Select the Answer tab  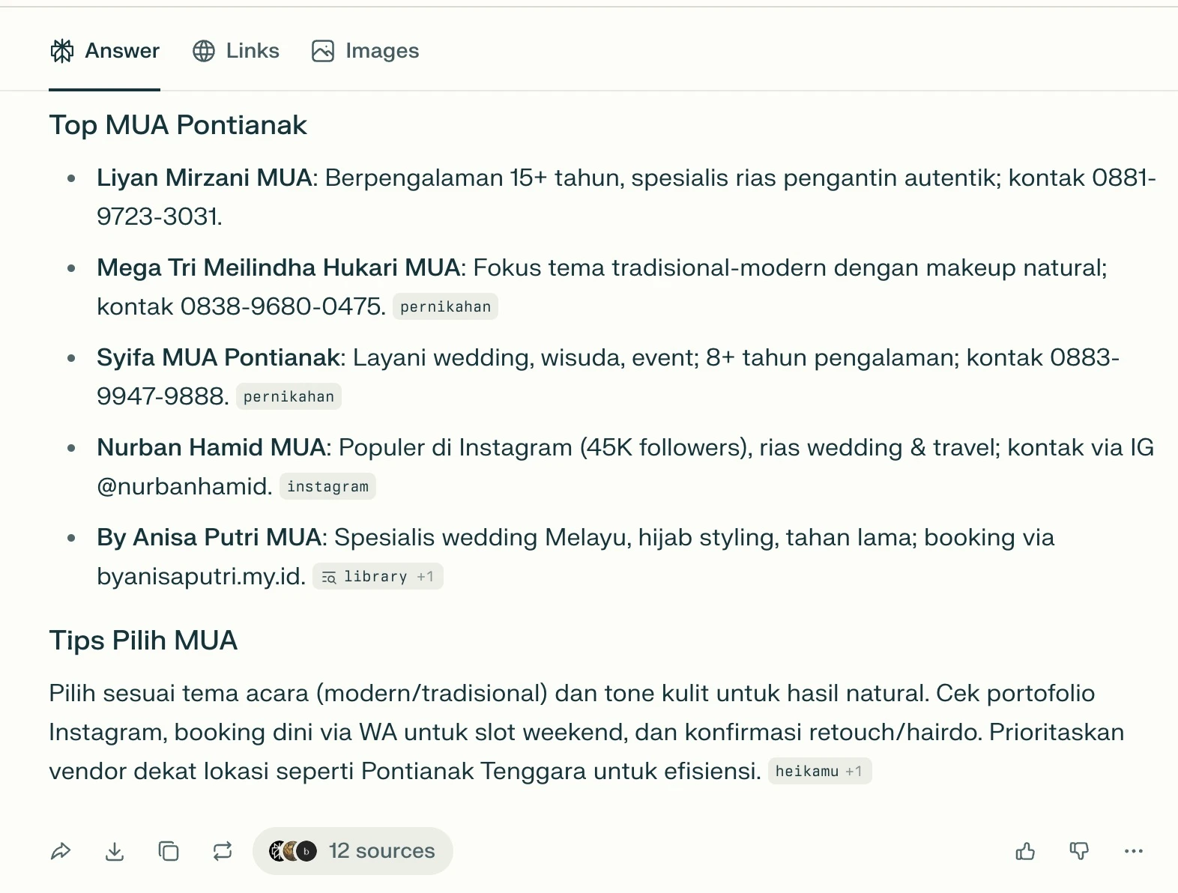(105, 51)
